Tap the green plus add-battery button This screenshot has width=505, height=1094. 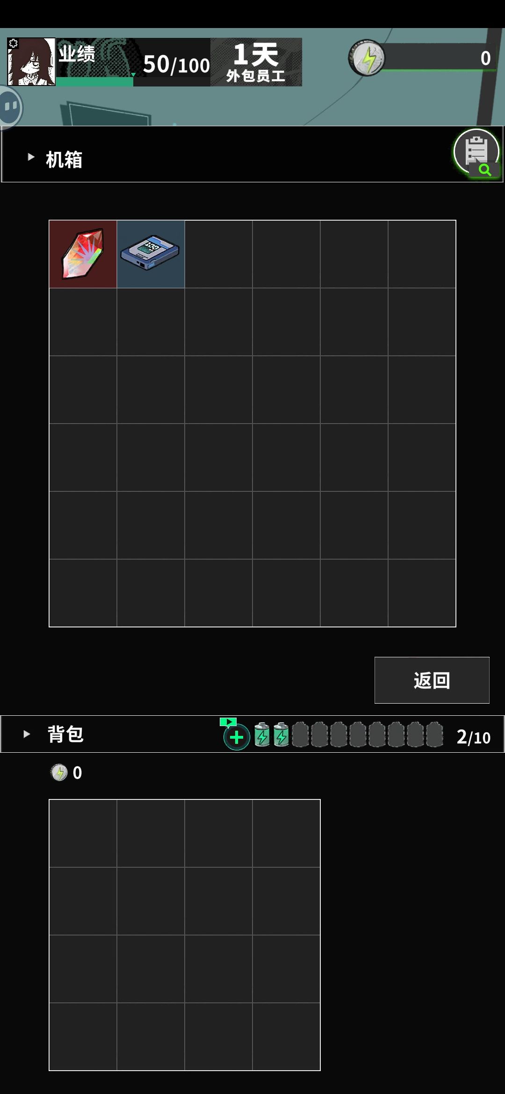tap(237, 737)
